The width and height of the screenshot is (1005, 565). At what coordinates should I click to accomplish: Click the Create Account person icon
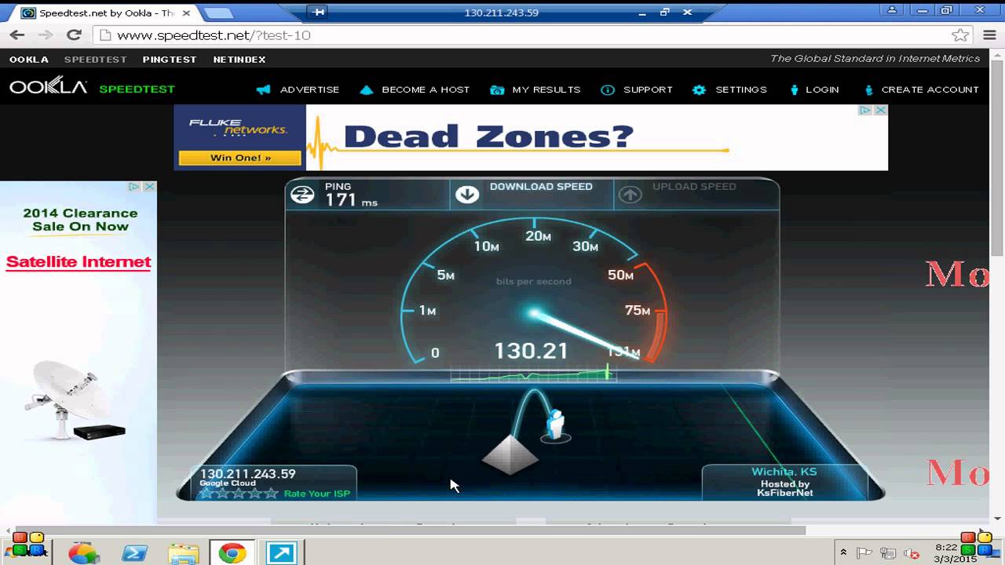click(x=868, y=90)
